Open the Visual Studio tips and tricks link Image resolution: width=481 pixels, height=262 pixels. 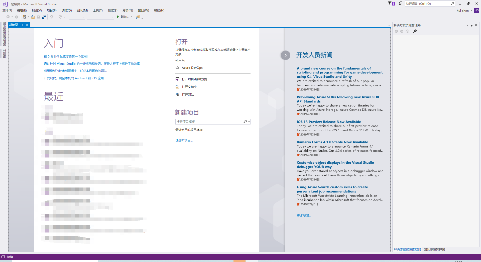coord(92,64)
